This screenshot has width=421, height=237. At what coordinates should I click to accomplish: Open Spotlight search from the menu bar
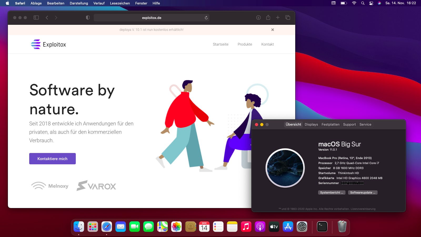[363, 3]
